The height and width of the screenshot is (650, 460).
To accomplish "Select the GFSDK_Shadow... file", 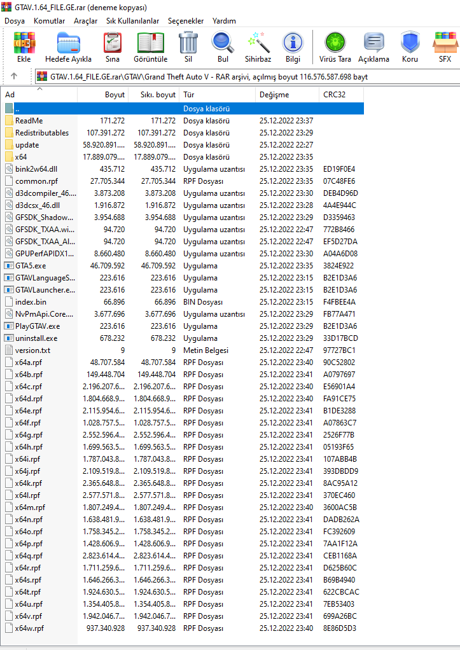I will click(44, 218).
